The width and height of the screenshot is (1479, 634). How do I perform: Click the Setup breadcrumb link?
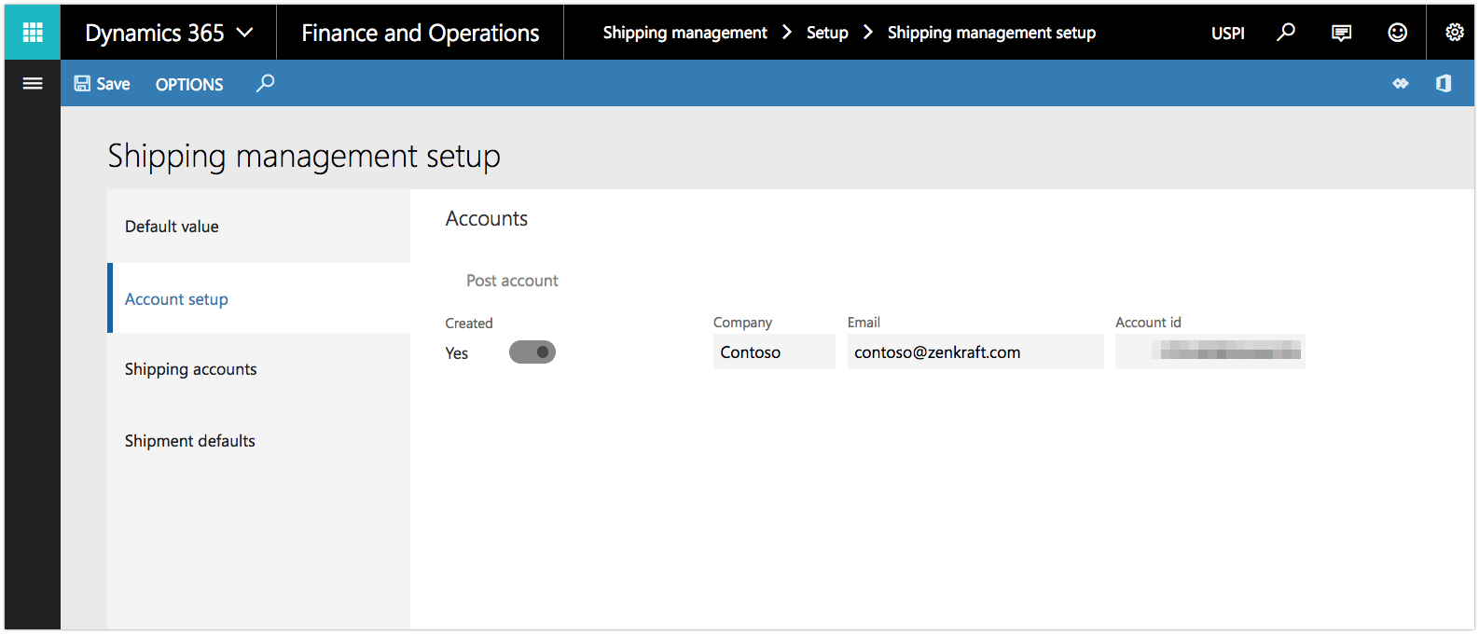pyautogui.click(x=827, y=33)
